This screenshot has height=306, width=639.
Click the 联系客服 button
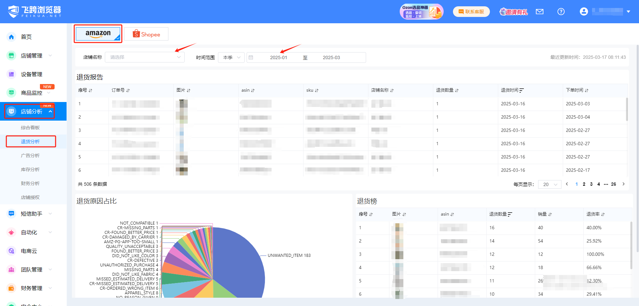point(471,12)
